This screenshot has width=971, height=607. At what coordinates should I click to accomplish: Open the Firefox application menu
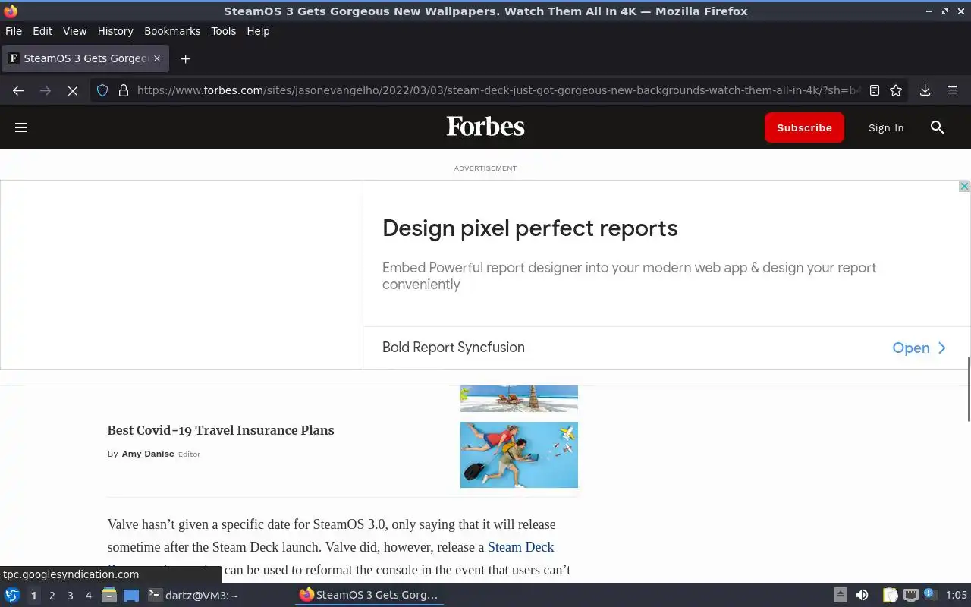[953, 90]
